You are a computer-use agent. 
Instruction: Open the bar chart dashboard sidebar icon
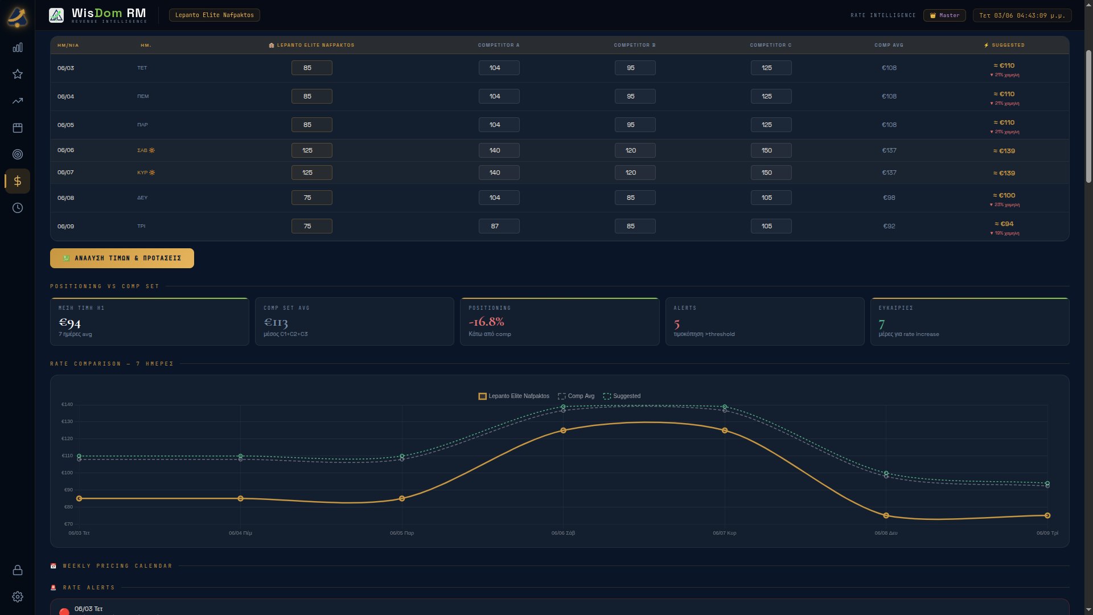pos(18,47)
